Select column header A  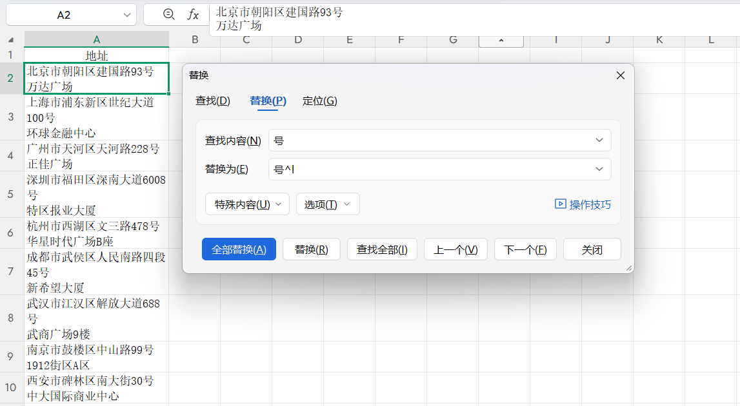(96, 39)
